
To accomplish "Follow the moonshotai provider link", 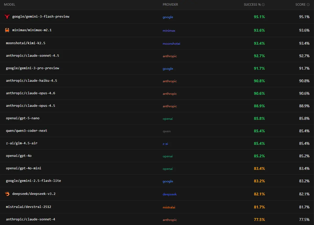I will click(171, 43).
